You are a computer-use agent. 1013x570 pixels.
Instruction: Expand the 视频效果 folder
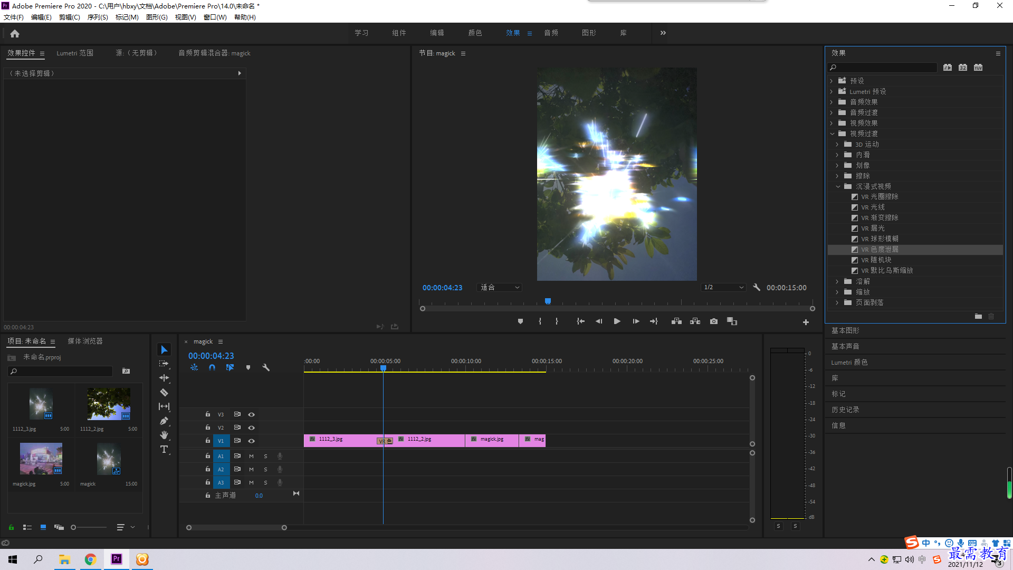click(x=832, y=123)
